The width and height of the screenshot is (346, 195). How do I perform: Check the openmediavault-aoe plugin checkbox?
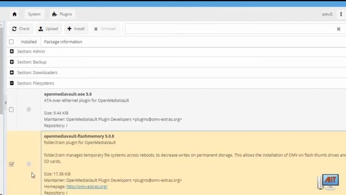11,109
